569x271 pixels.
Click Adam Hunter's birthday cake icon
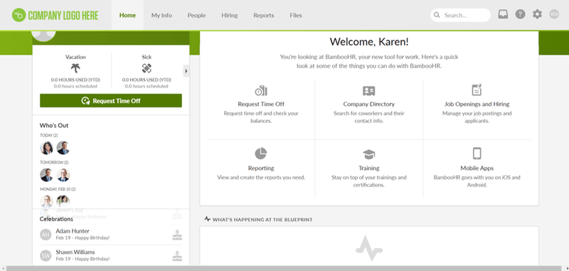[x=177, y=235]
